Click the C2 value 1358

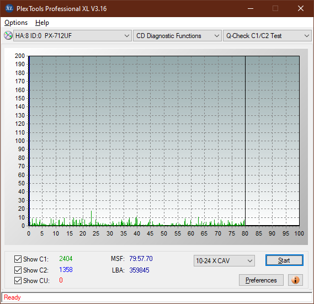pos(66,270)
